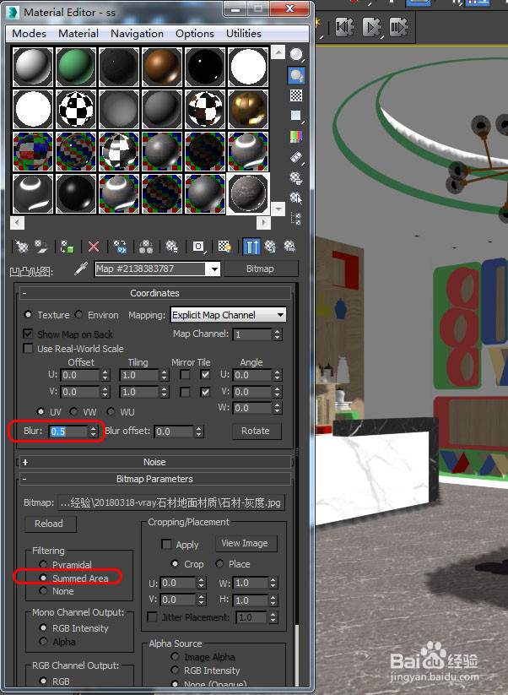The height and width of the screenshot is (695, 508).
Task: Select Pyramidal filtering option
Action: coord(43,564)
